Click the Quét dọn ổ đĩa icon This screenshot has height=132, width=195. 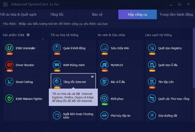point(152,65)
